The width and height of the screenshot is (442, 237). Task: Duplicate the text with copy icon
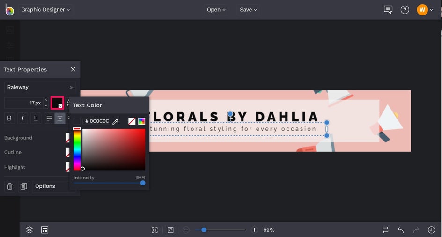pos(24,186)
